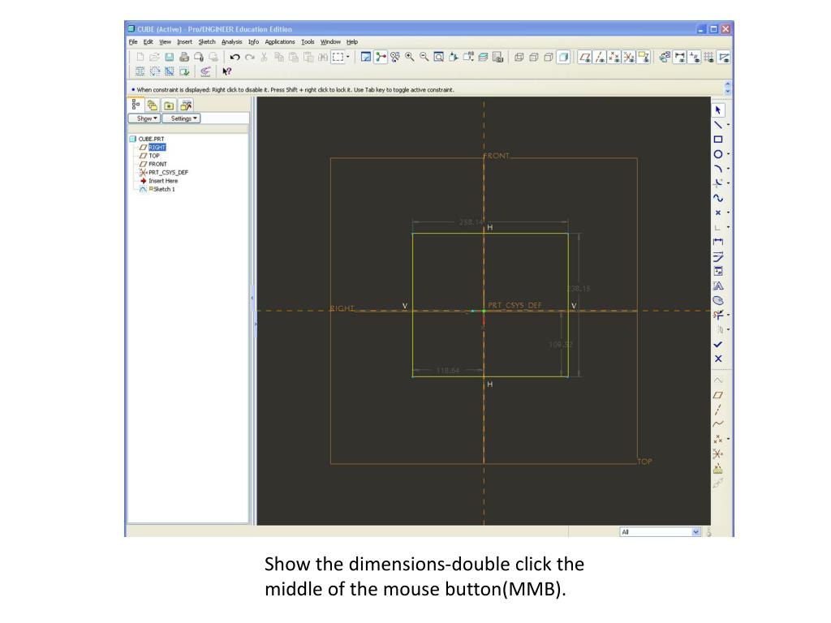This screenshot has height=623, width=831.
Task: Click the Zoom In magnifier icon
Action: (x=410, y=58)
